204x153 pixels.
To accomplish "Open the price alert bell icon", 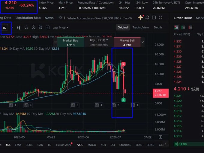I will tap(147, 17).
